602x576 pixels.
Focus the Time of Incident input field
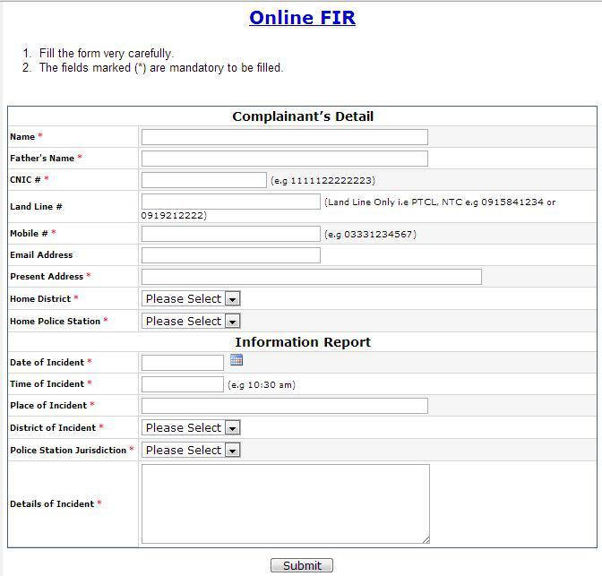coord(183,384)
